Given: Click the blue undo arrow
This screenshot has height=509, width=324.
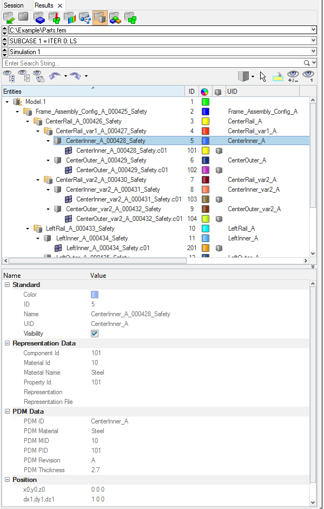Looking at the screenshot, I should (x=55, y=76).
